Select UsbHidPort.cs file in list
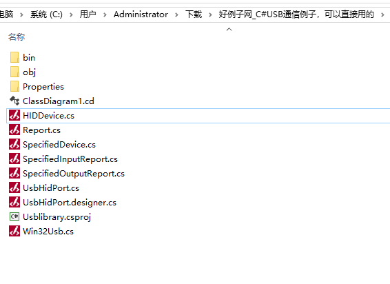390x284 pixels. coord(51,188)
